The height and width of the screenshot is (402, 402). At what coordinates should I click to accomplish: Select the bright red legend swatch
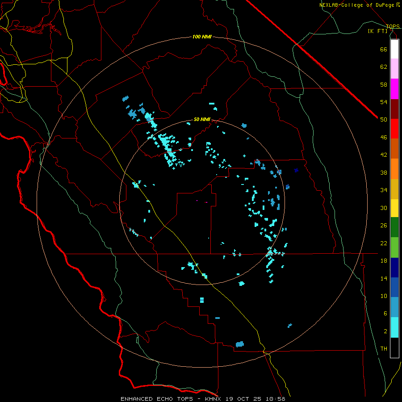coord(394,129)
